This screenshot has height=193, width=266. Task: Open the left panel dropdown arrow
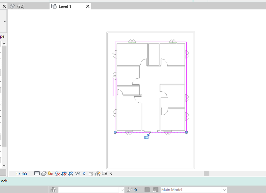pos(5,21)
